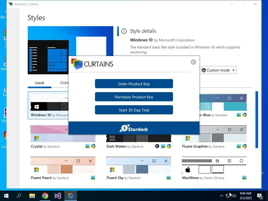The width and height of the screenshot is (268, 201).
Task: Click the dark mode moon icon on Dark Waters
Action: [157, 146]
